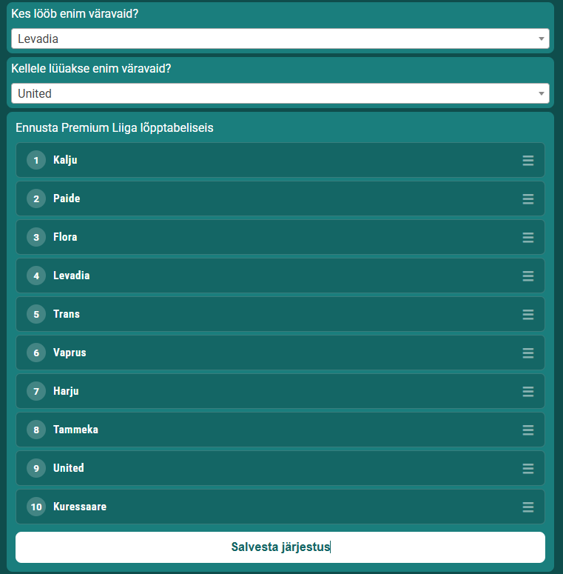Click the drag handle on United list row
The image size is (563, 574).
click(x=527, y=468)
